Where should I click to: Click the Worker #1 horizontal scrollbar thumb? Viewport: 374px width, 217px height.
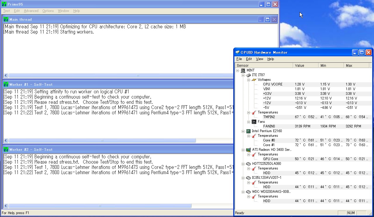click(102, 141)
